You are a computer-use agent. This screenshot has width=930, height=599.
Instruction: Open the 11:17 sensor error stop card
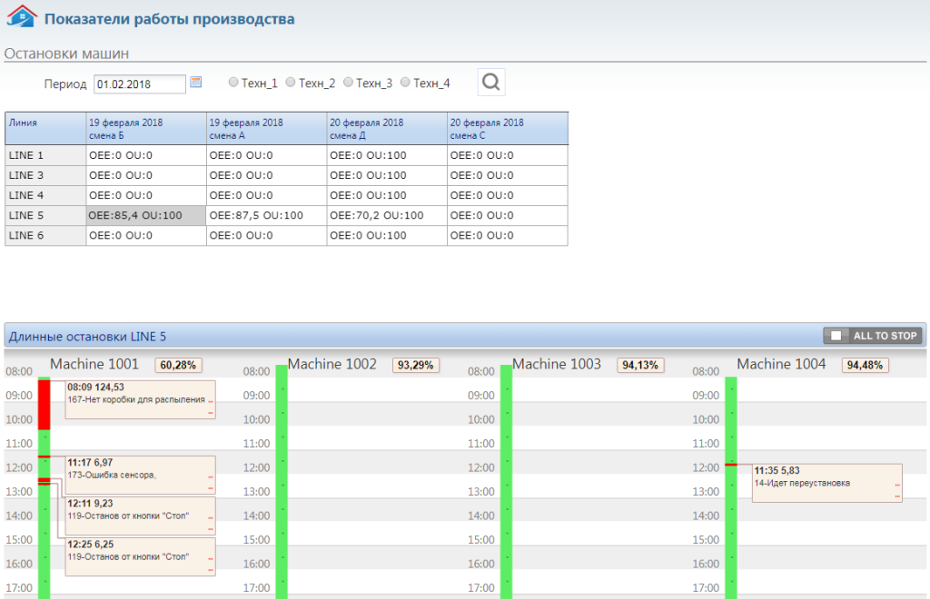(140, 475)
